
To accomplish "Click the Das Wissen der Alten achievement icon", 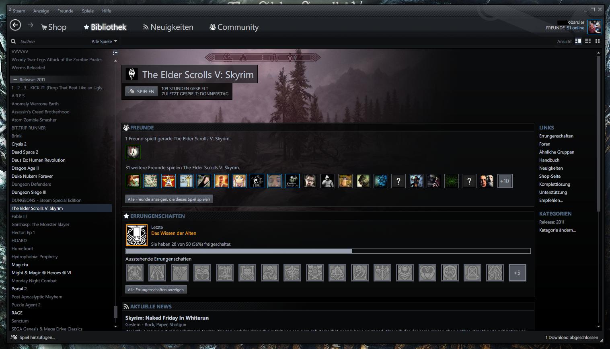I will (x=137, y=235).
